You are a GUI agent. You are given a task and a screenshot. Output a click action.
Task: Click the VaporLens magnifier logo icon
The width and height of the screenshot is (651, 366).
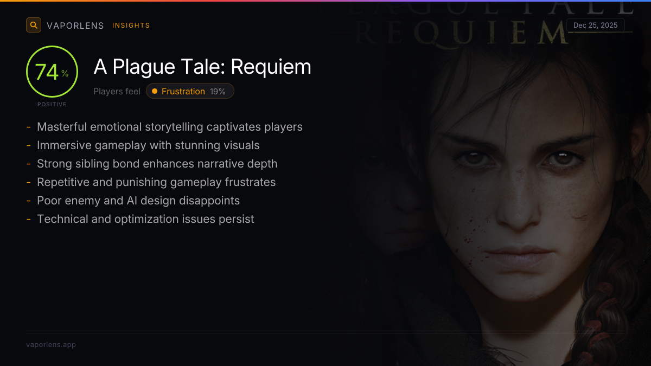34,25
